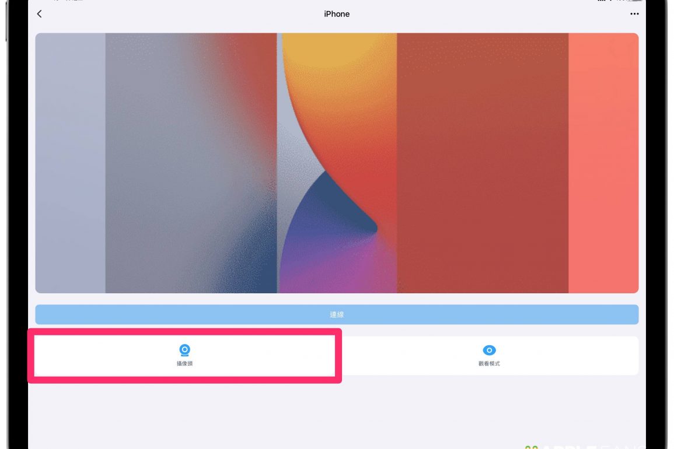Tap the orange-blue wallpaper in preview center
This screenshot has height=449, width=674.
pos(337,163)
